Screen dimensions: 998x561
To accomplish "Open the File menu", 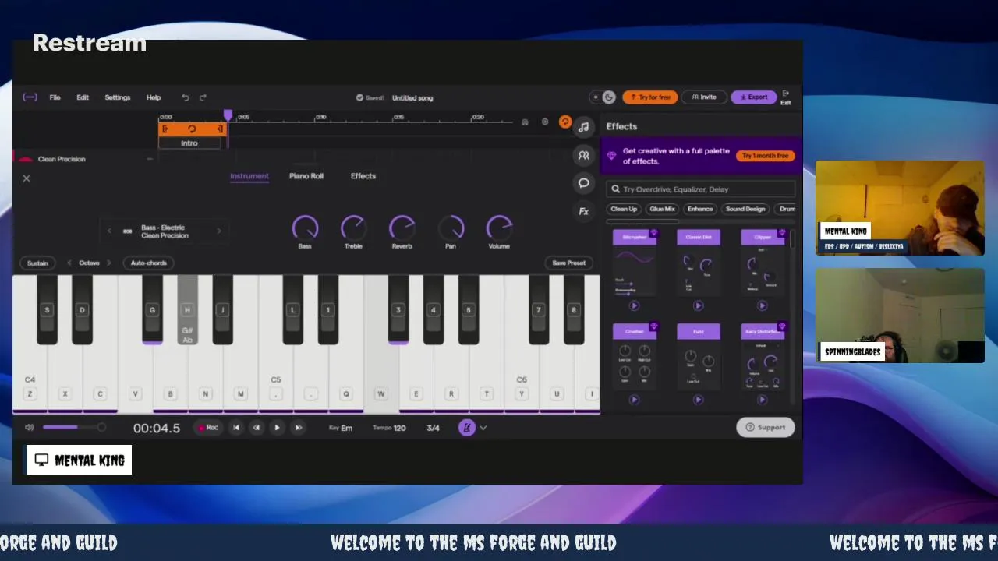I will [55, 97].
